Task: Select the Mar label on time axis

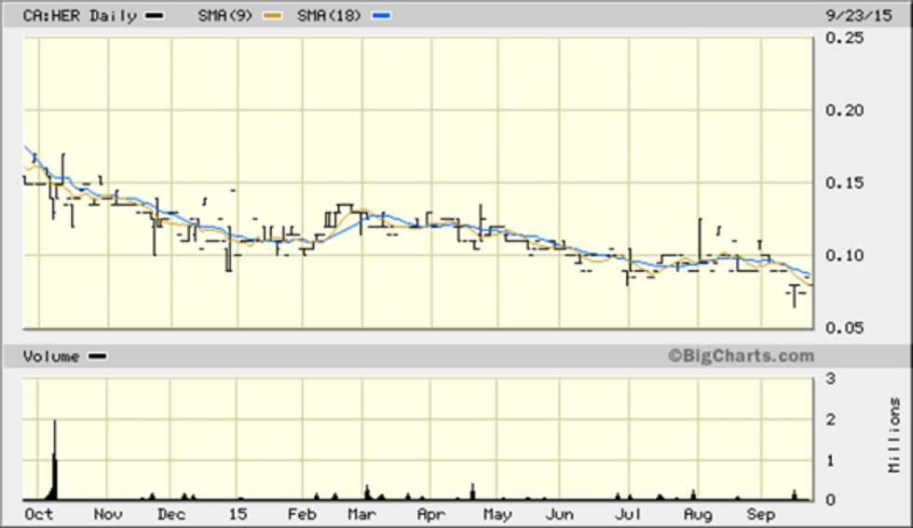Action: [361, 514]
